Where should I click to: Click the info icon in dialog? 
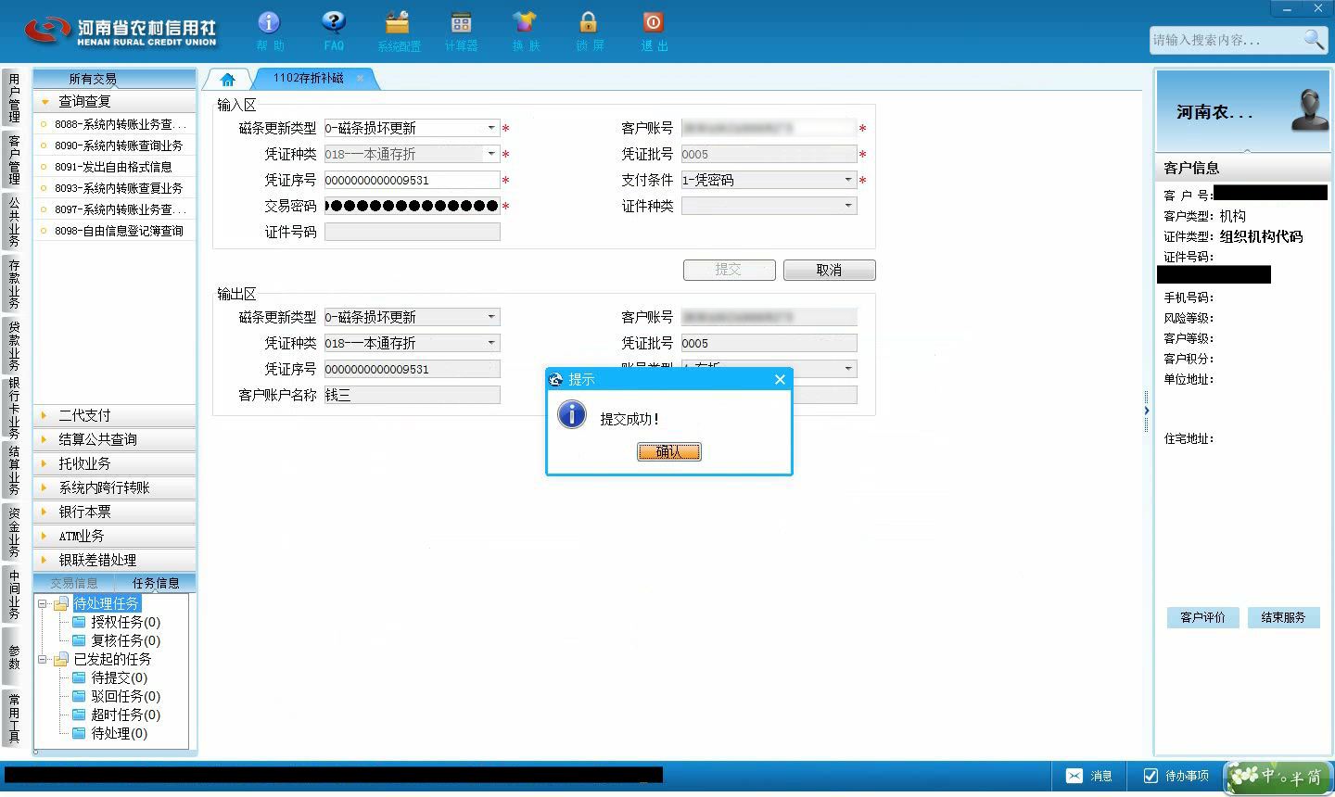click(x=572, y=414)
